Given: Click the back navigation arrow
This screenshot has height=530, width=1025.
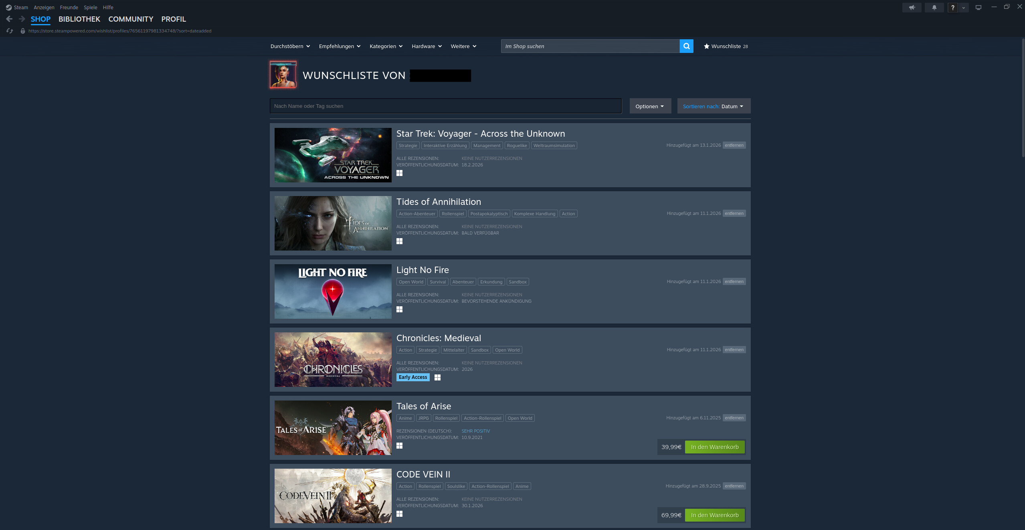Looking at the screenshot, I should click(x=9, y=19).
